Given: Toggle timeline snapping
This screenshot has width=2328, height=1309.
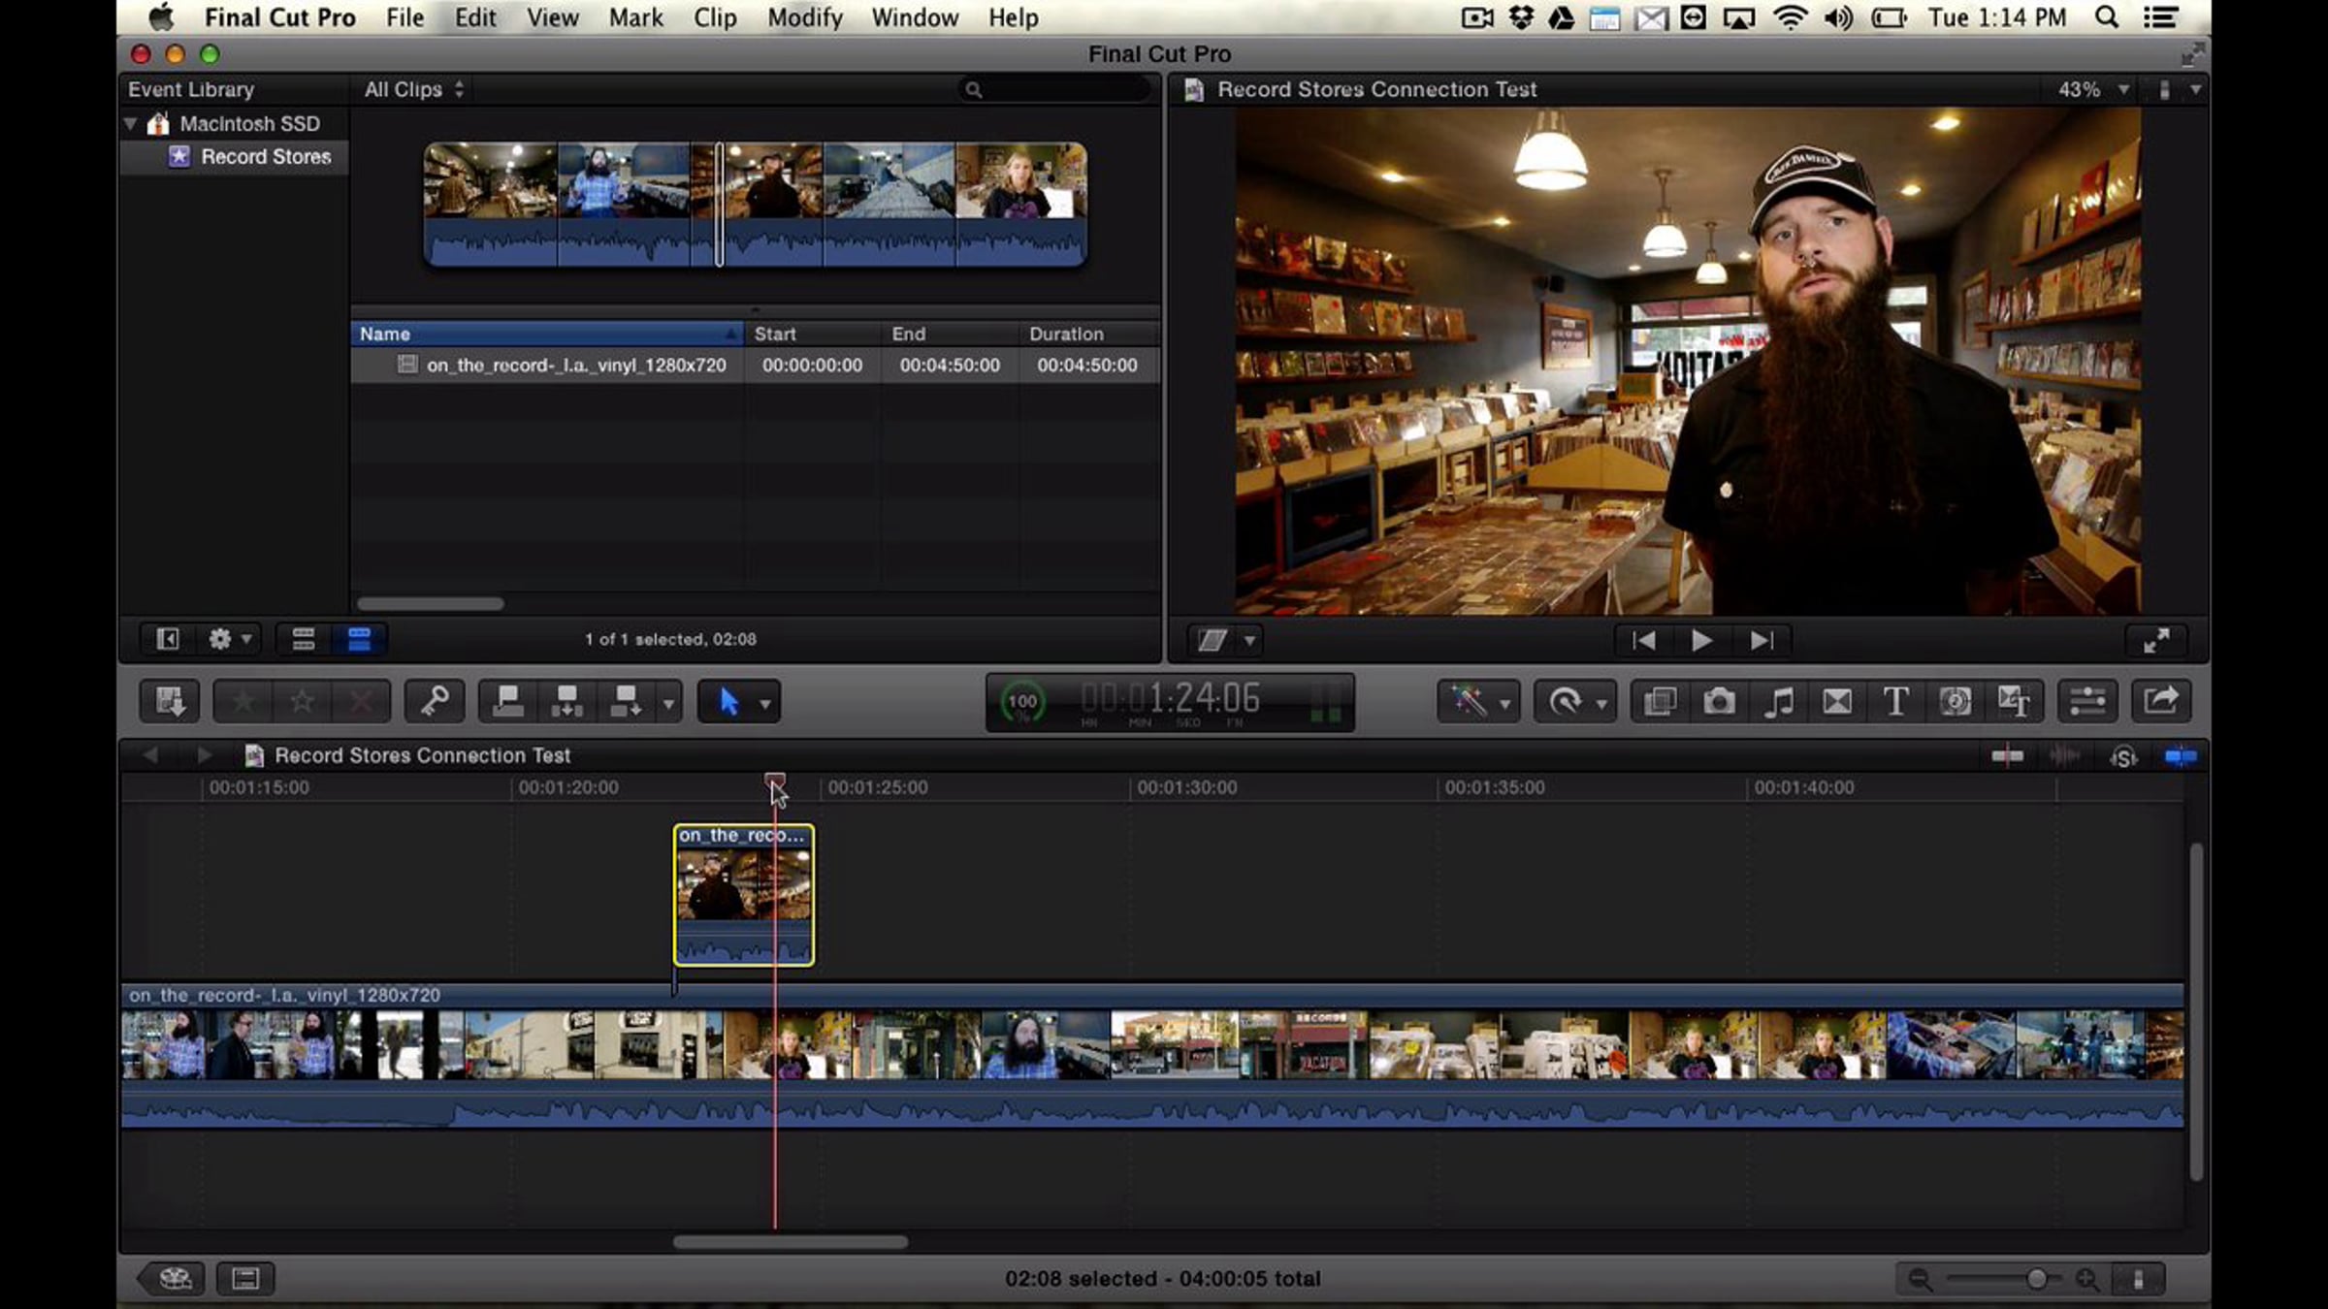Looking at the screenshot, I should click(2181, 755).
